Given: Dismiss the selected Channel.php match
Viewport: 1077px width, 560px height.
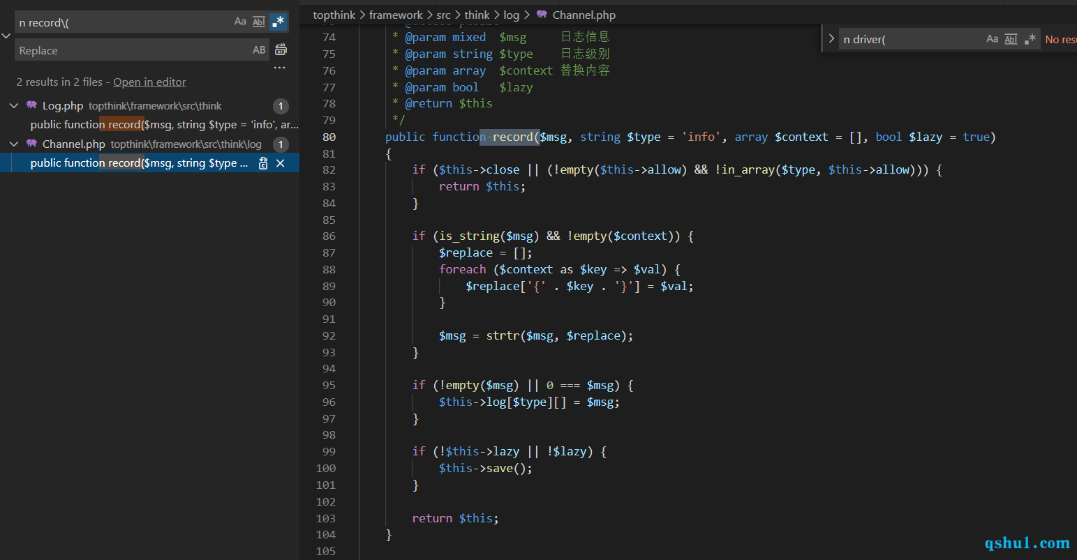Looking at the screenshot, I should click(280, 163).
